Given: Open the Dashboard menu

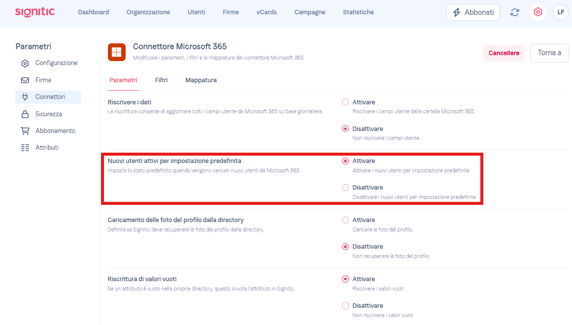Looking at the screenshot, I should (94, 12).
